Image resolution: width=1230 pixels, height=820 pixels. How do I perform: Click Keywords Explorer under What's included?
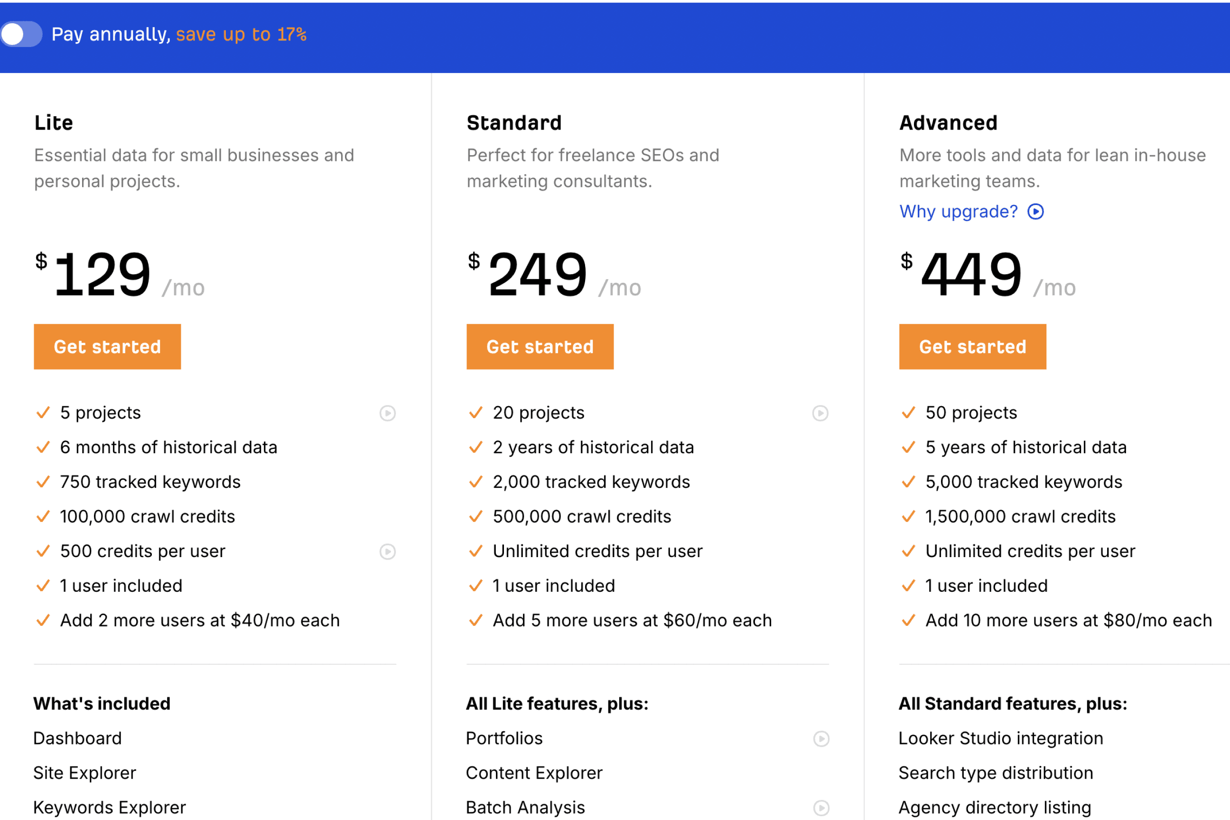pyautogui.click(x=109, y=807)
